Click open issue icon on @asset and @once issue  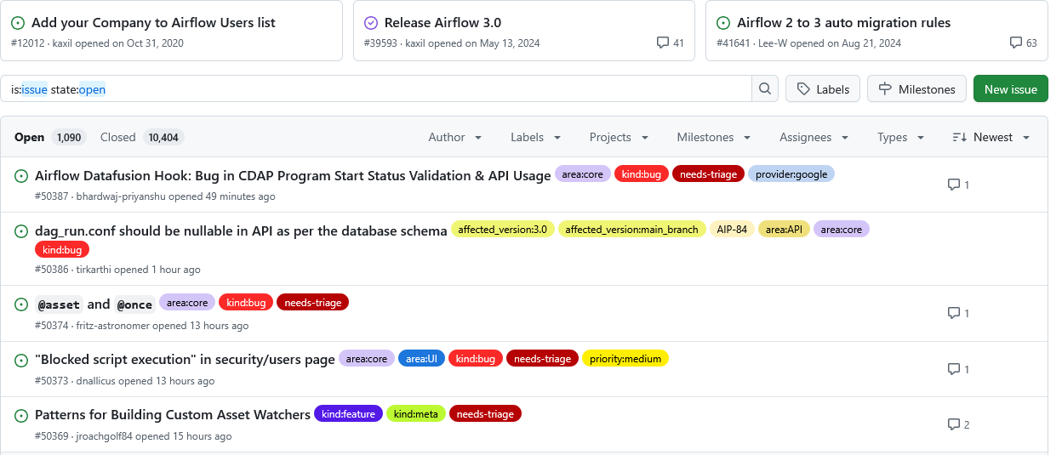(x=21, y=304)
